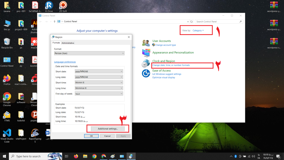
Task: Open the Language preferences link
Action: click(65, 62)
